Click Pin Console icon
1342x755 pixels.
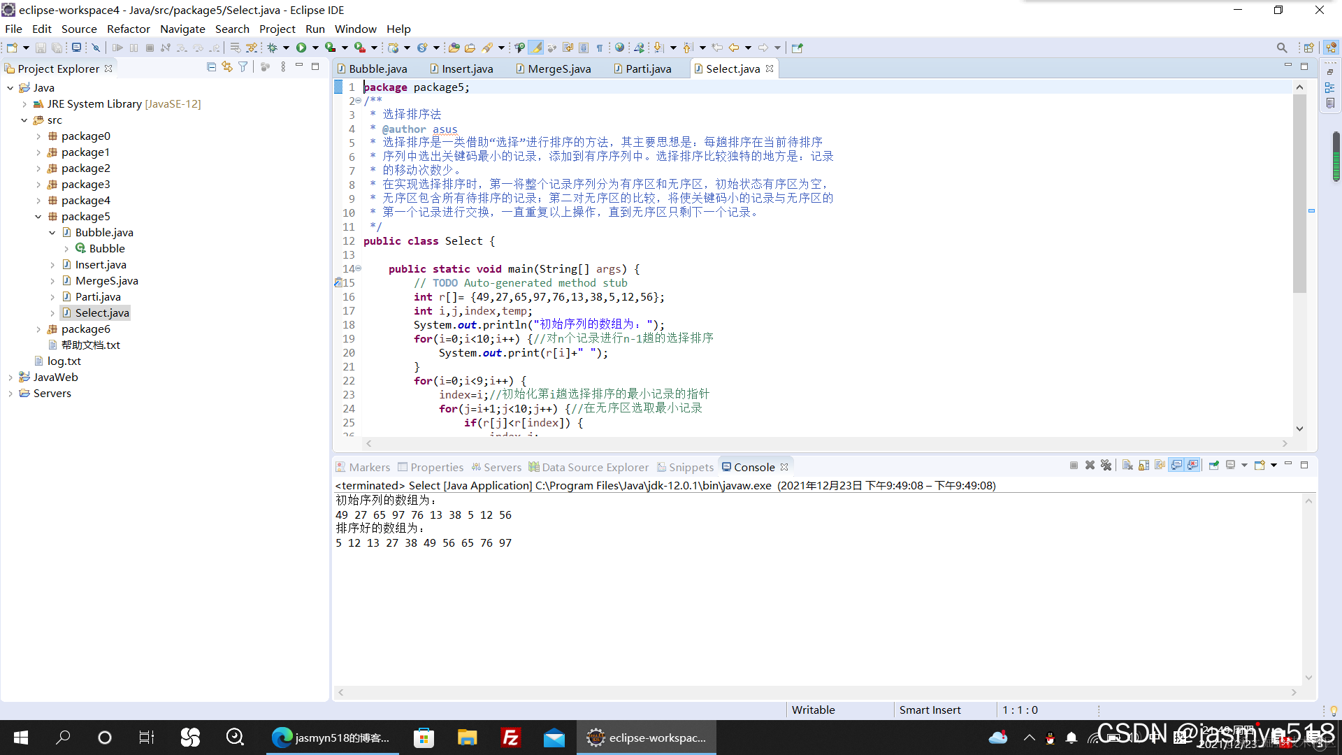tap(1214, 466)
